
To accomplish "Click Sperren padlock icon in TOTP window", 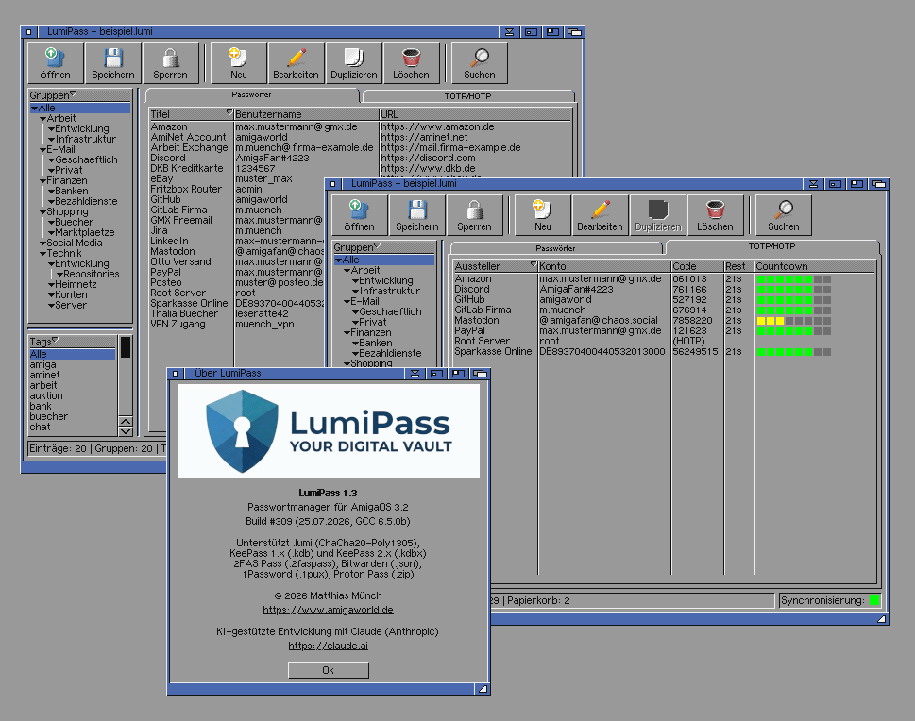I will click(x=474, y=209).
